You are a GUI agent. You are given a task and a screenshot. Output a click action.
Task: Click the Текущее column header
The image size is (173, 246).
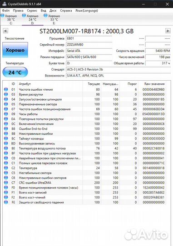92,84
